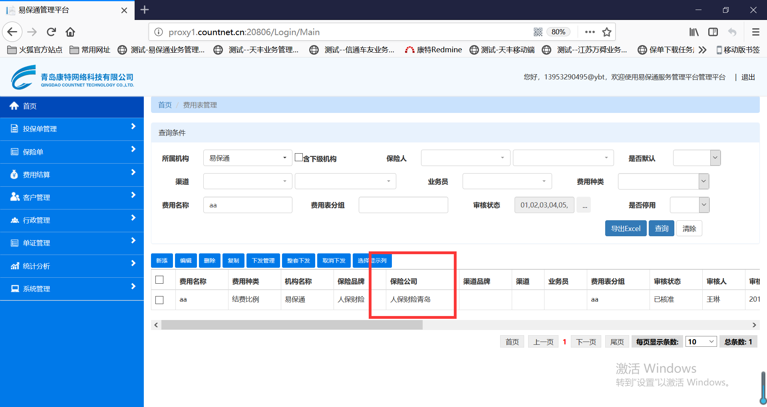Bookmark this page with star icon
The image size is (767, 407).
[x=606, y=32]
